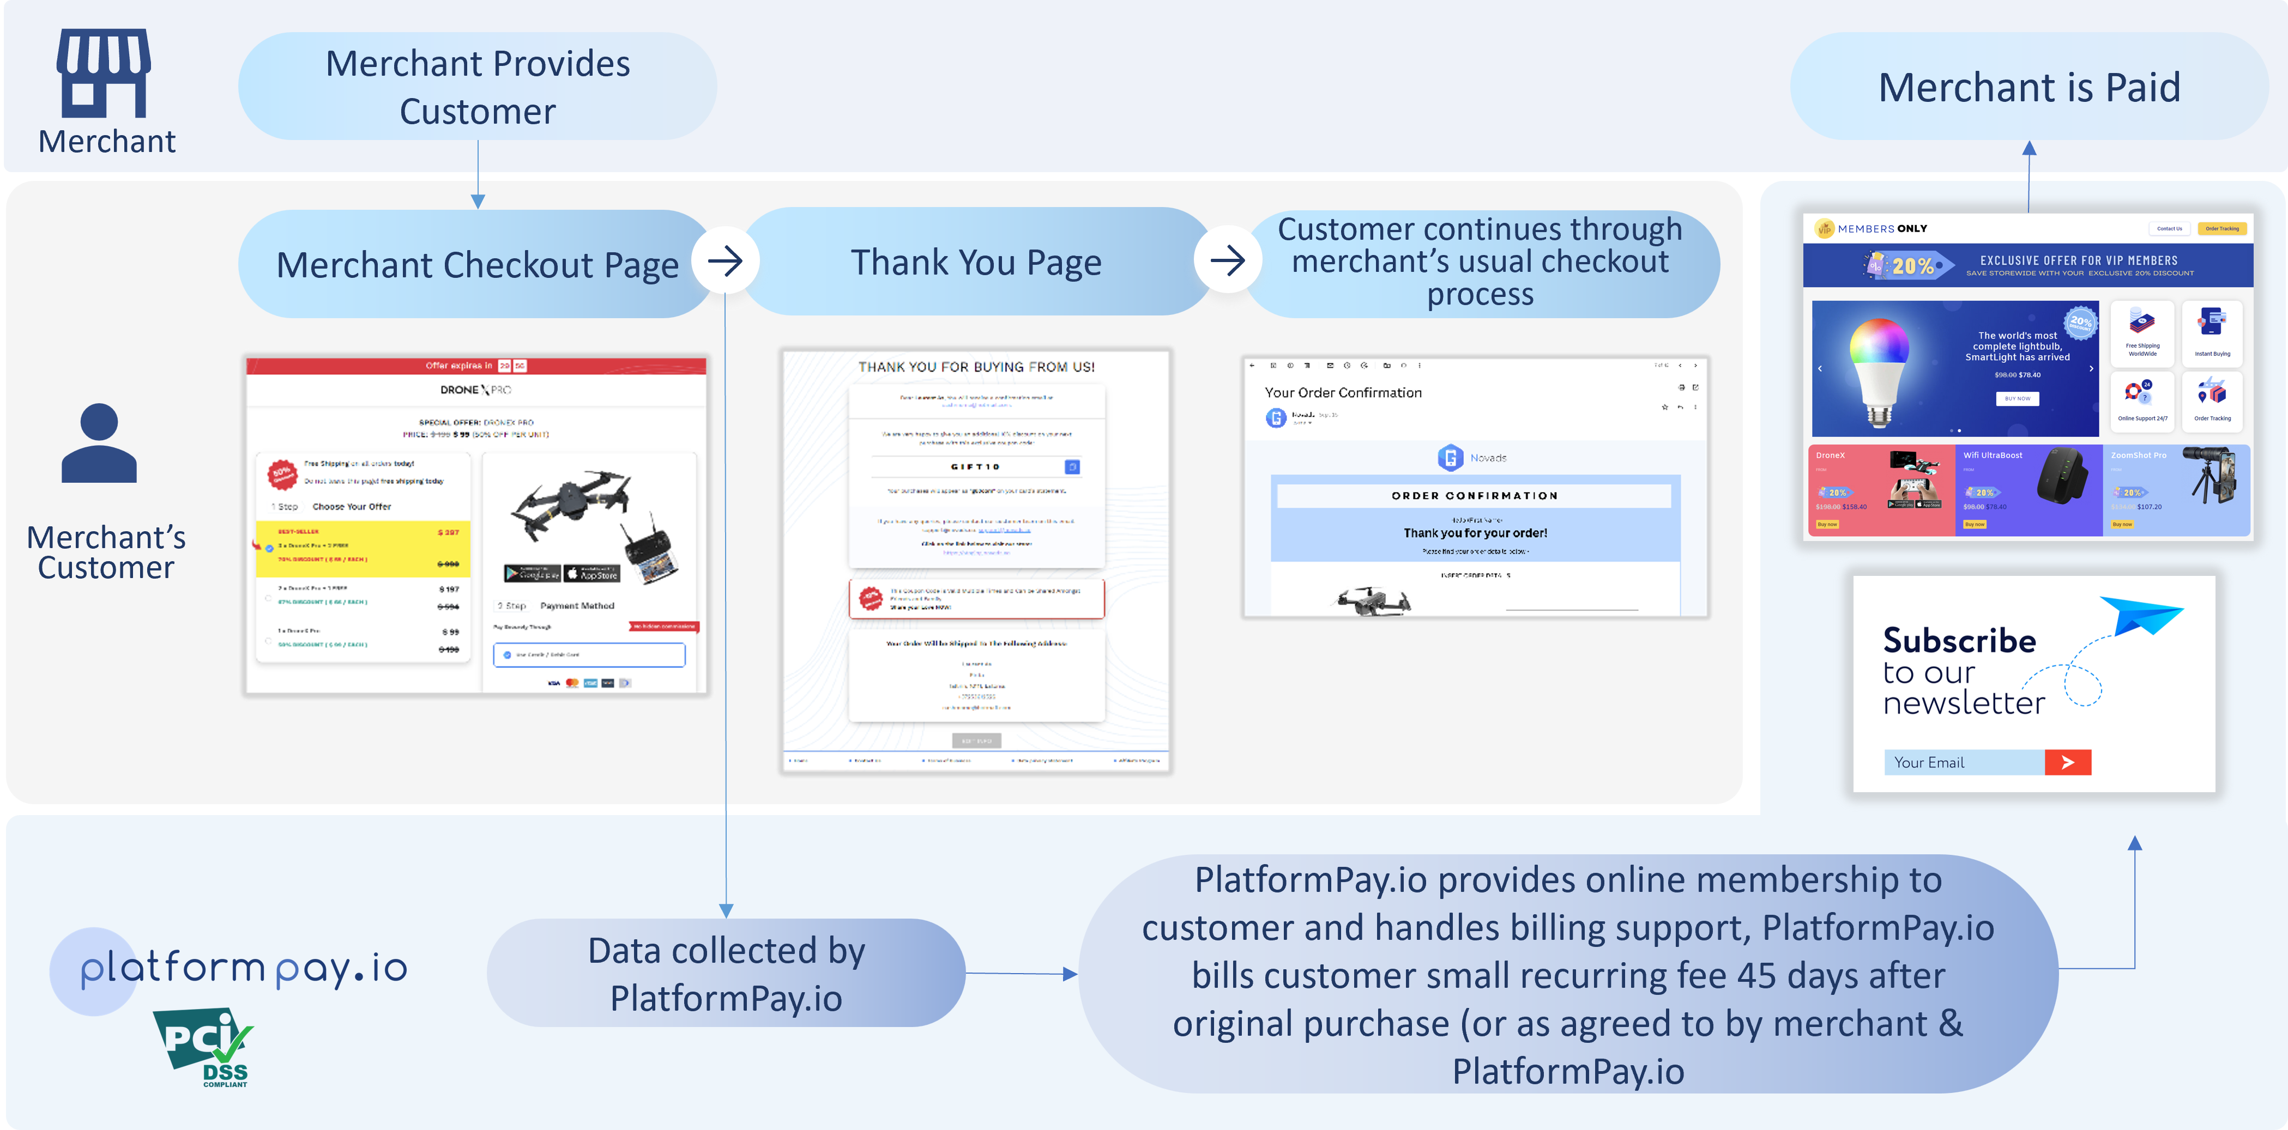Image resolution: width=2288 pixels, height=1130 pixels.
Task: Select the delete icon in the Gmail toolbar
Action: tap(1307, 366)
